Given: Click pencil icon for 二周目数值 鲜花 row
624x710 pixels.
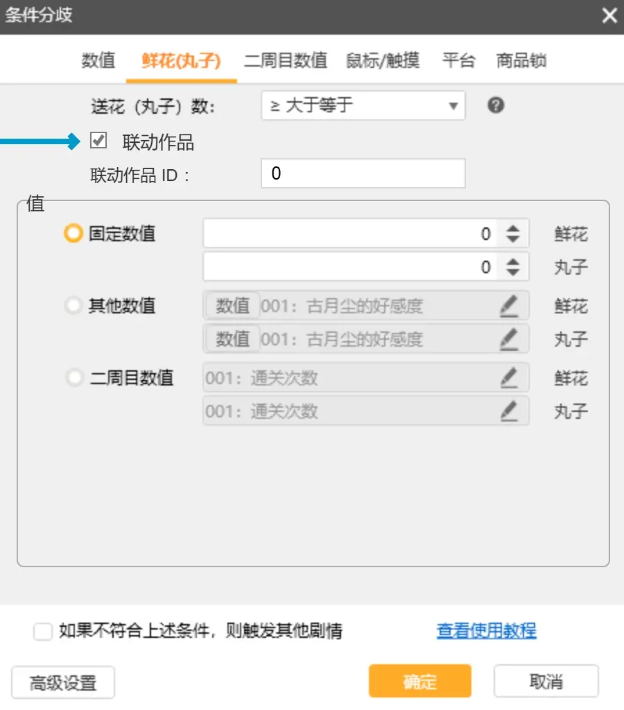Looking at the screenshot, I should click(x=509, y=378).
